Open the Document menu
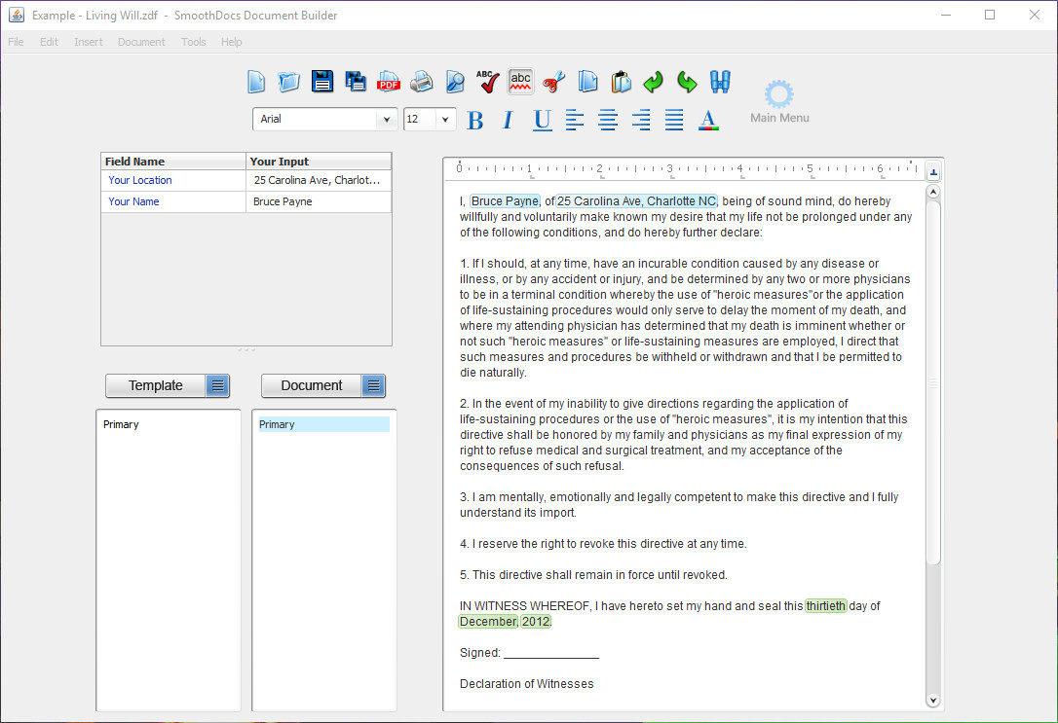The height and width of the screenshot is (723, 1058). [141, 42]
